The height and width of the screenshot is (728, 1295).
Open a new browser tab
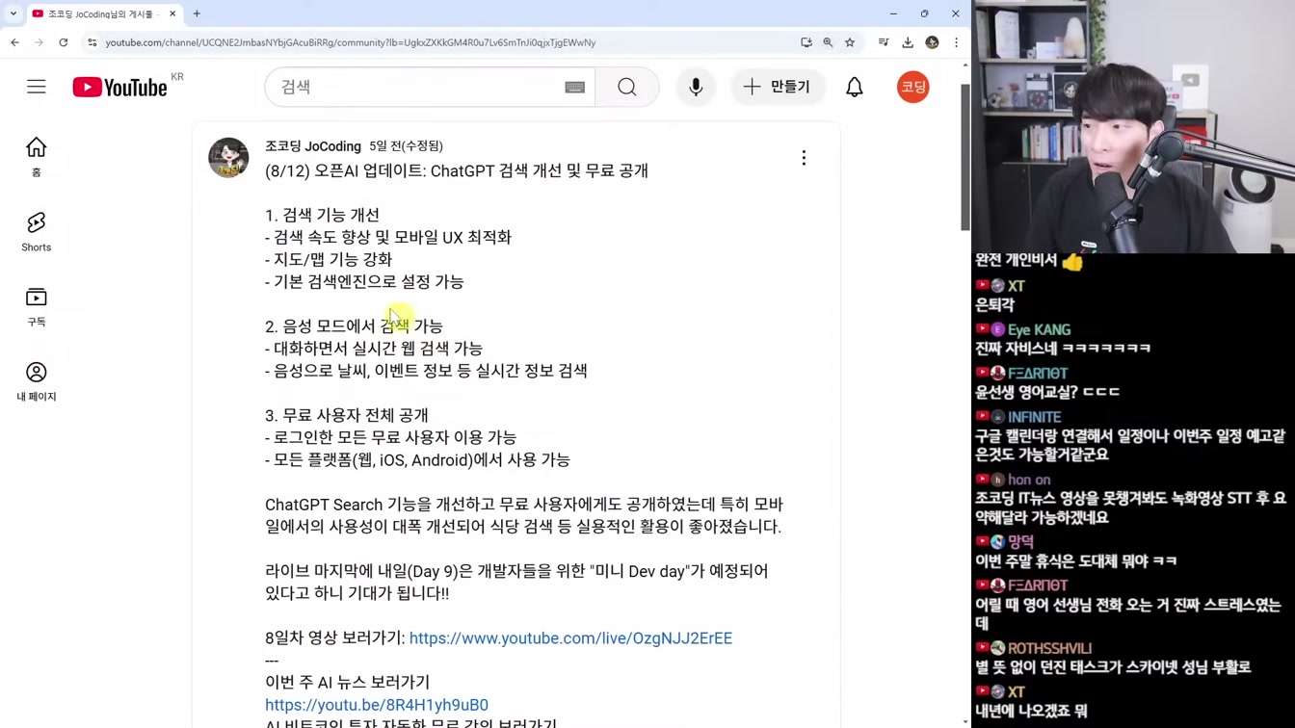[197, 13]
